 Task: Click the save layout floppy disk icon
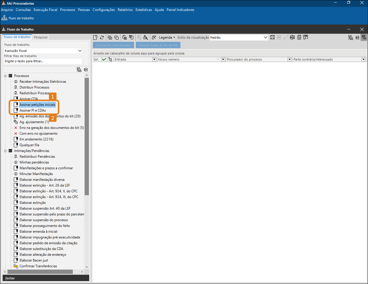click(x=272, y=37)
